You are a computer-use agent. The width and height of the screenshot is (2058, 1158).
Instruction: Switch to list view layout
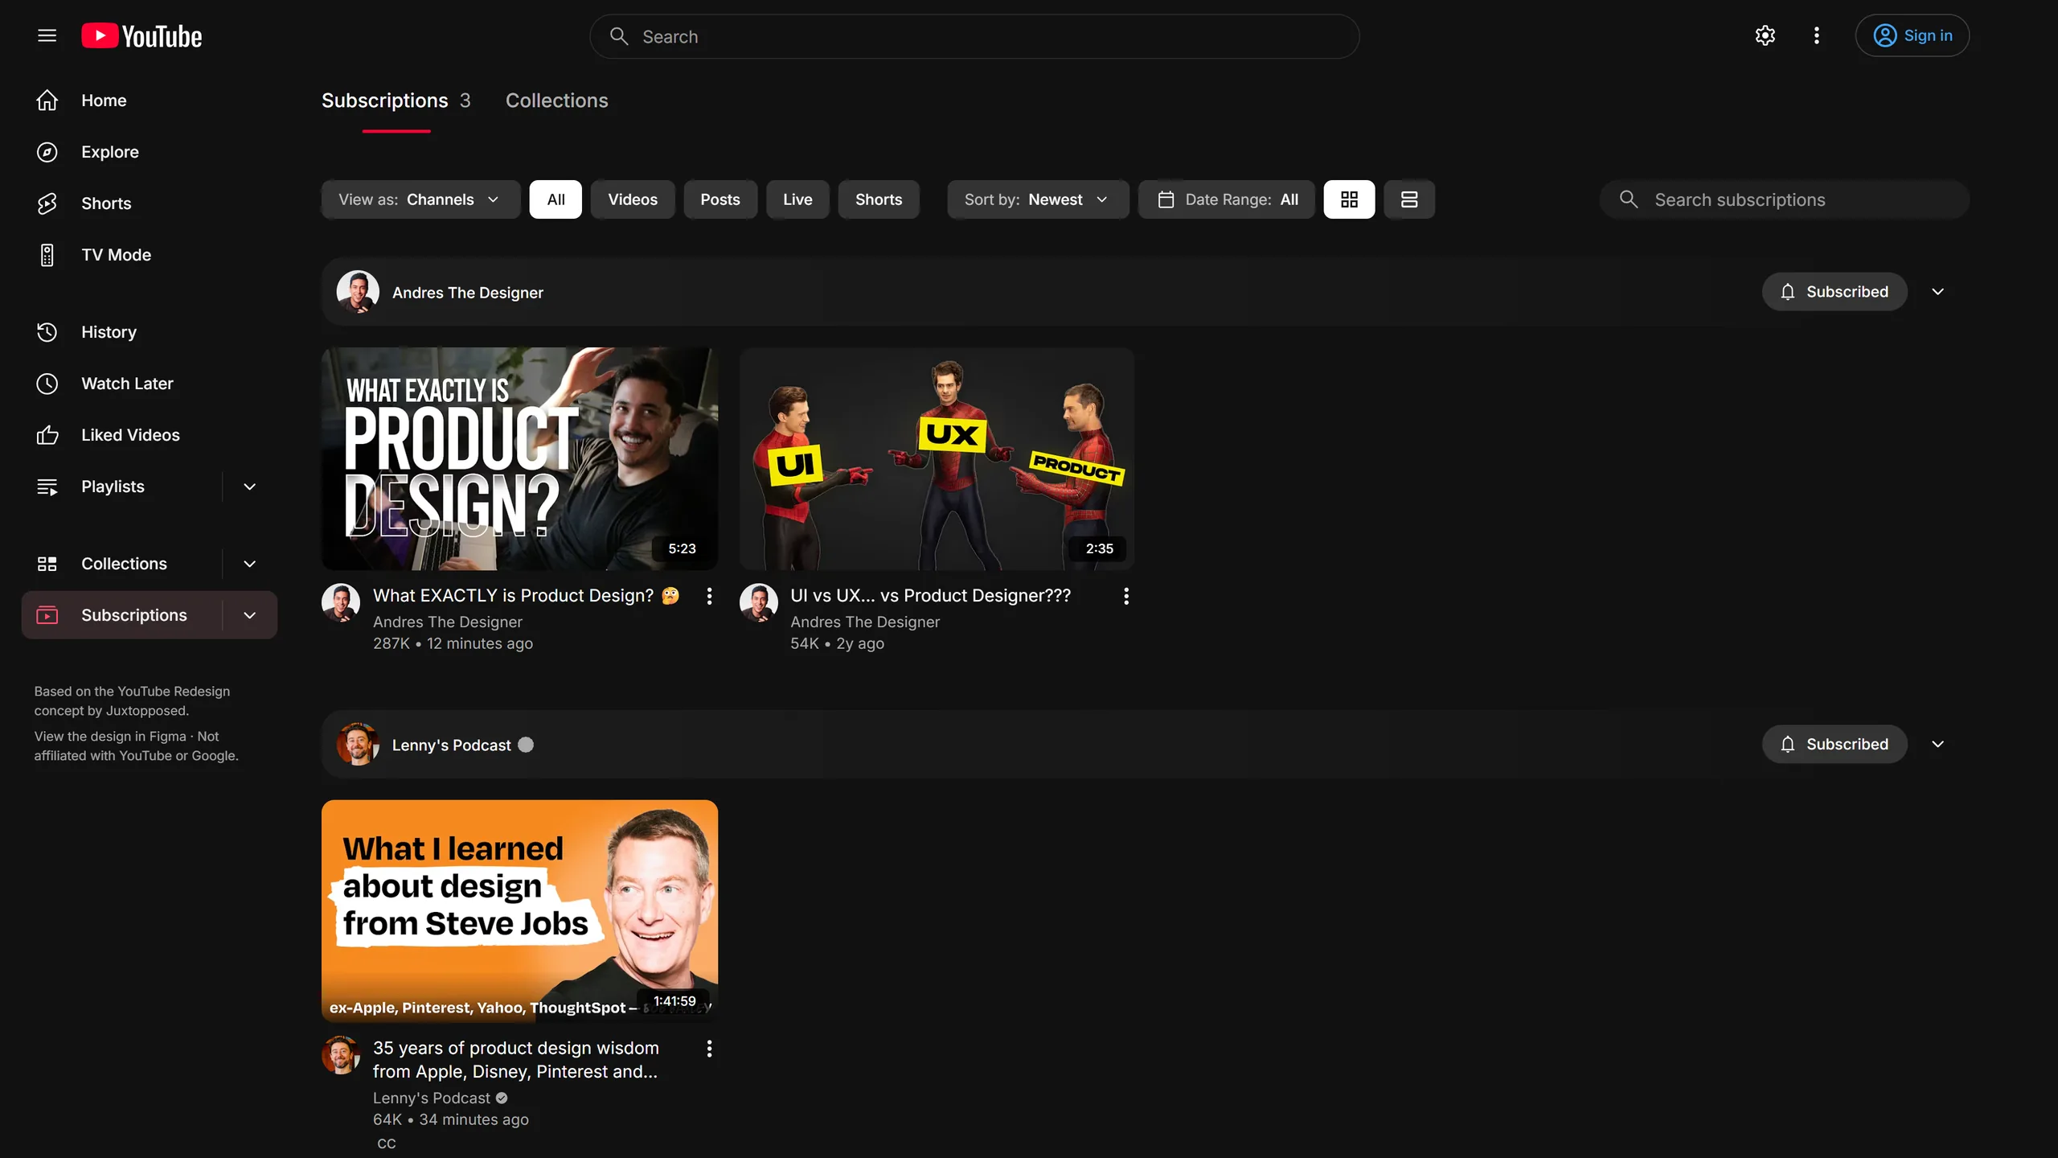(1409, 199)
